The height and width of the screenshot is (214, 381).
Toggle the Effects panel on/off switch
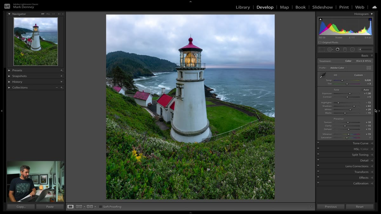pos(318,177)
